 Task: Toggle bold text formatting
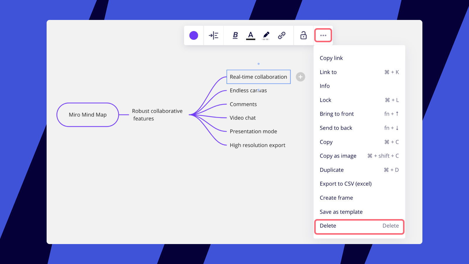tap(235, 35)
